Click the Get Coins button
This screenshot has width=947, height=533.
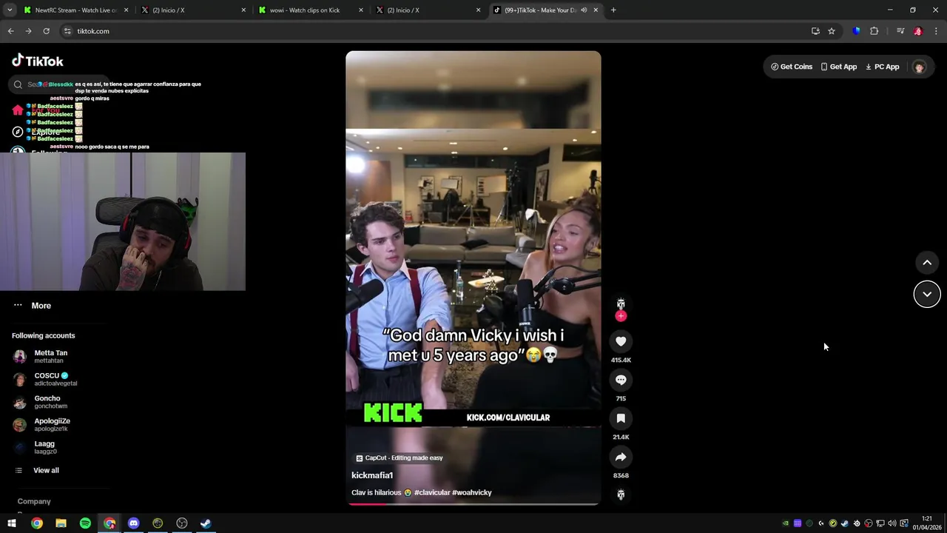point(792,67)
